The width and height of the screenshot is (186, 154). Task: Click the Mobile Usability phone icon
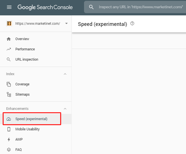[9, 129]
